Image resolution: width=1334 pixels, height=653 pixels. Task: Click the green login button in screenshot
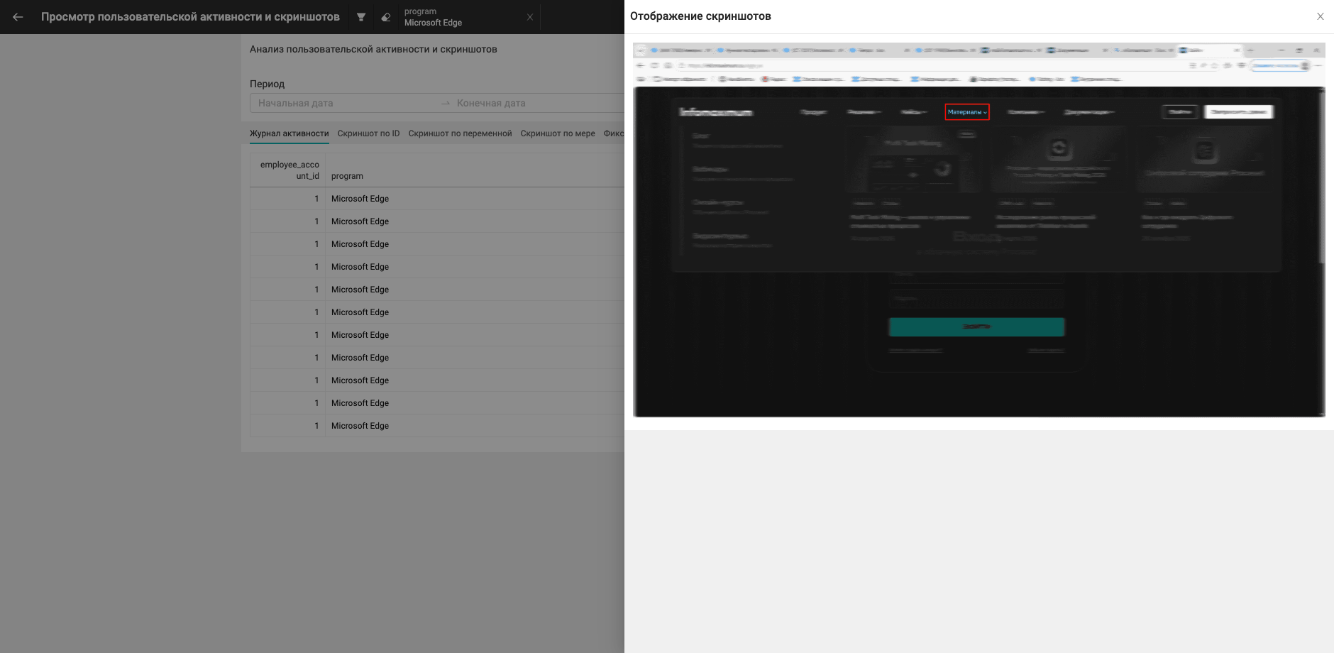coord(976,326)
